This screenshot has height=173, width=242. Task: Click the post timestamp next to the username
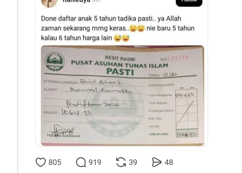click(x=96, y=1)
